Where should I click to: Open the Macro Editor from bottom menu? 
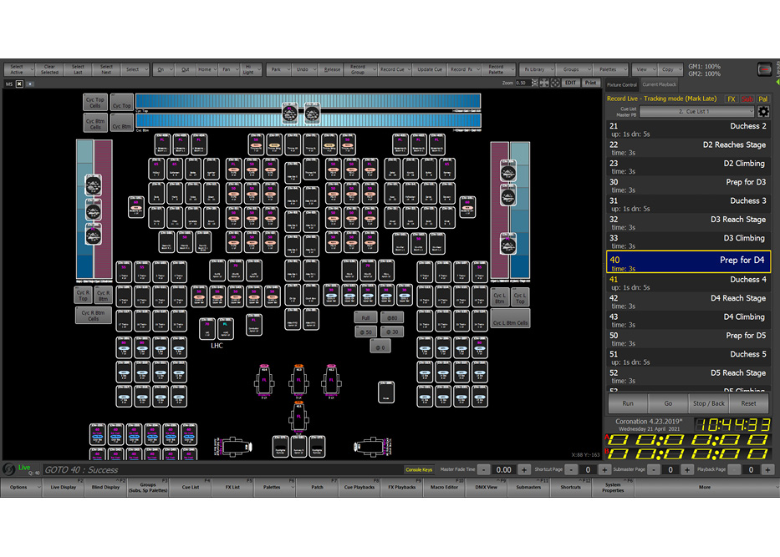point(445,487)
